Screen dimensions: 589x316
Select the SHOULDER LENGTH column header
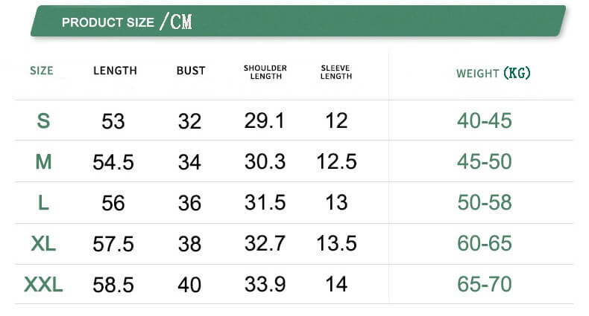(x=265, y=72)
